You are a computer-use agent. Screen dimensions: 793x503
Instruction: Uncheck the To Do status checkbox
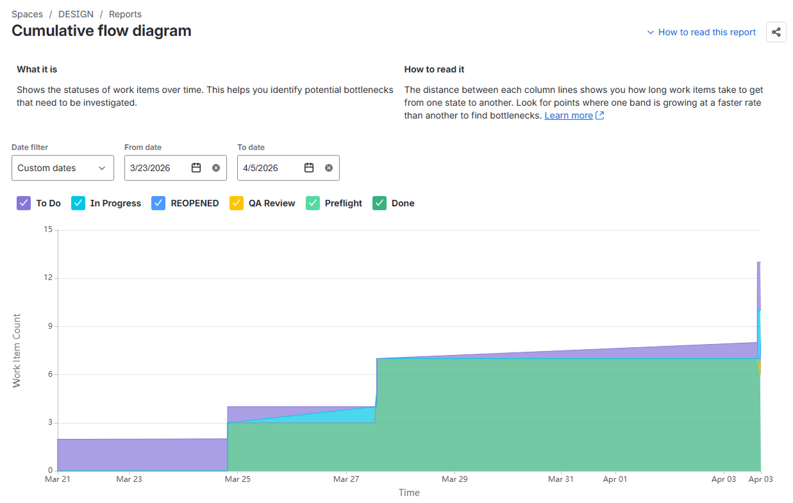click(24, 203)
